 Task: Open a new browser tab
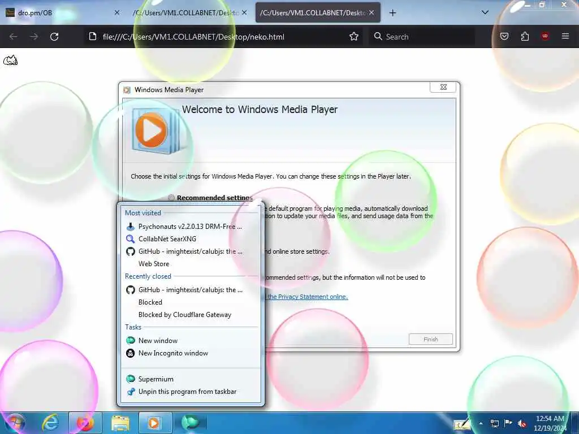(393, 13)
